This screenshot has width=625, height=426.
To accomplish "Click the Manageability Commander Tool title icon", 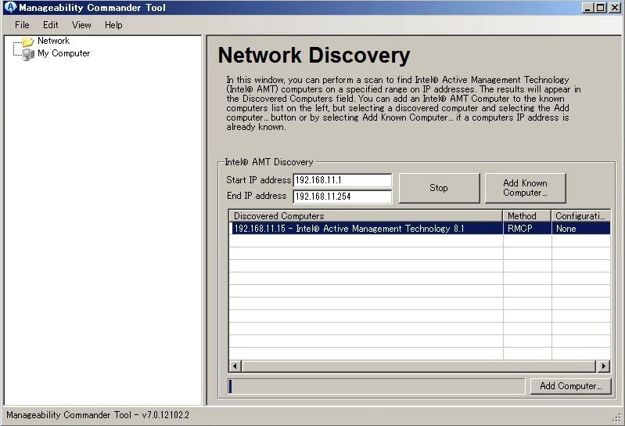I will 10,7.
